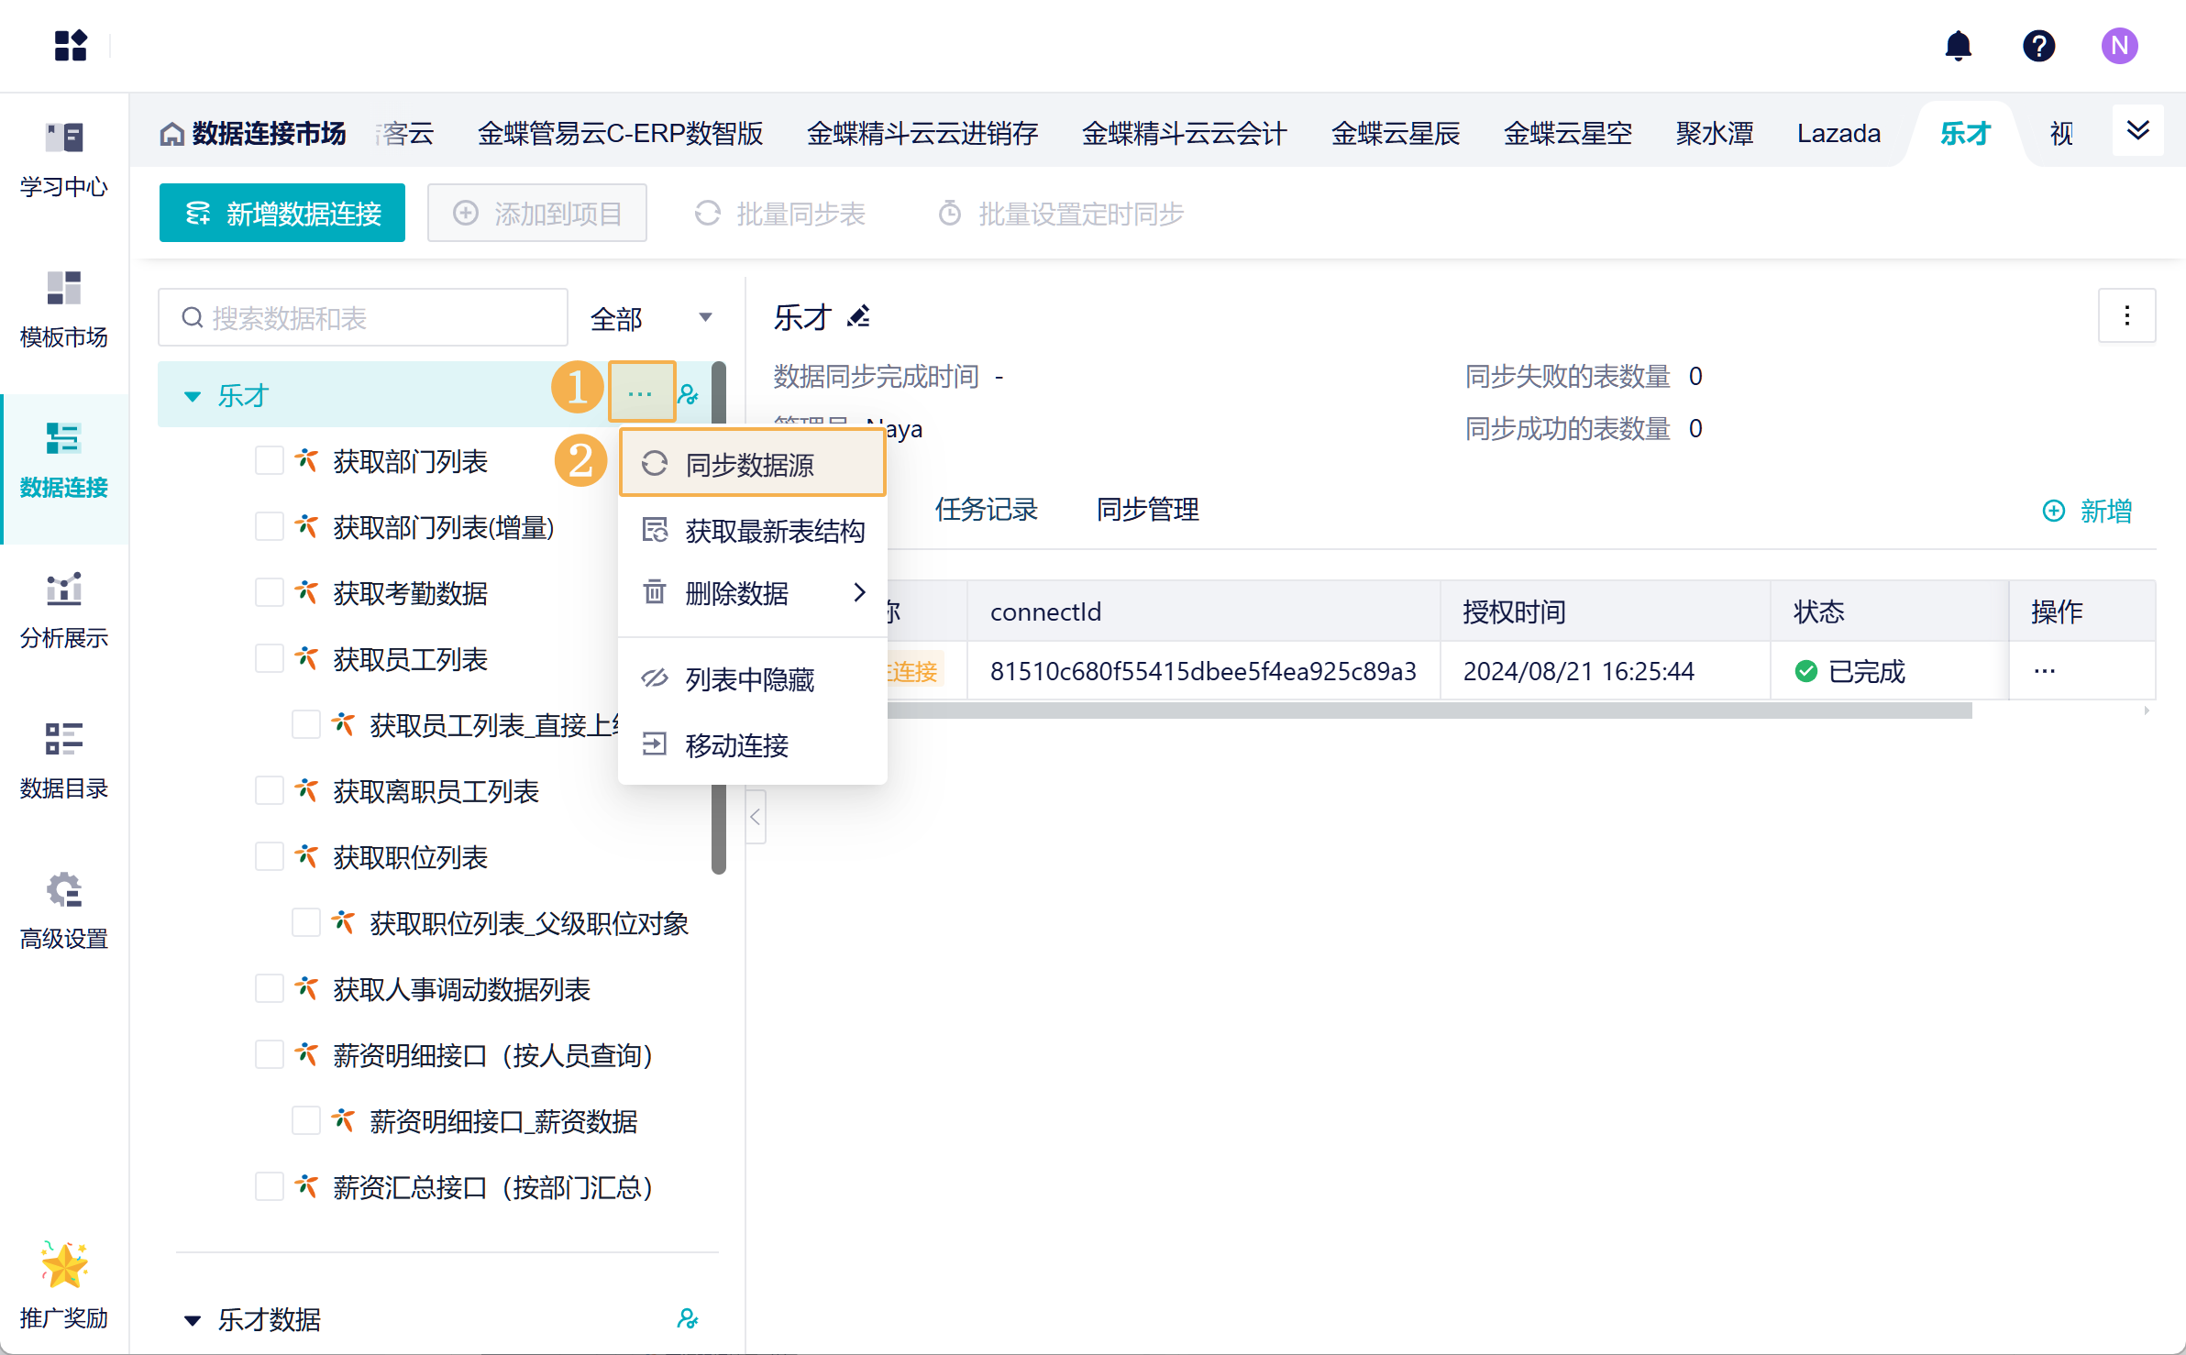Switch to the 同步管理 tab
The image size is (2186, 1355).
(x=1147, y=509)
